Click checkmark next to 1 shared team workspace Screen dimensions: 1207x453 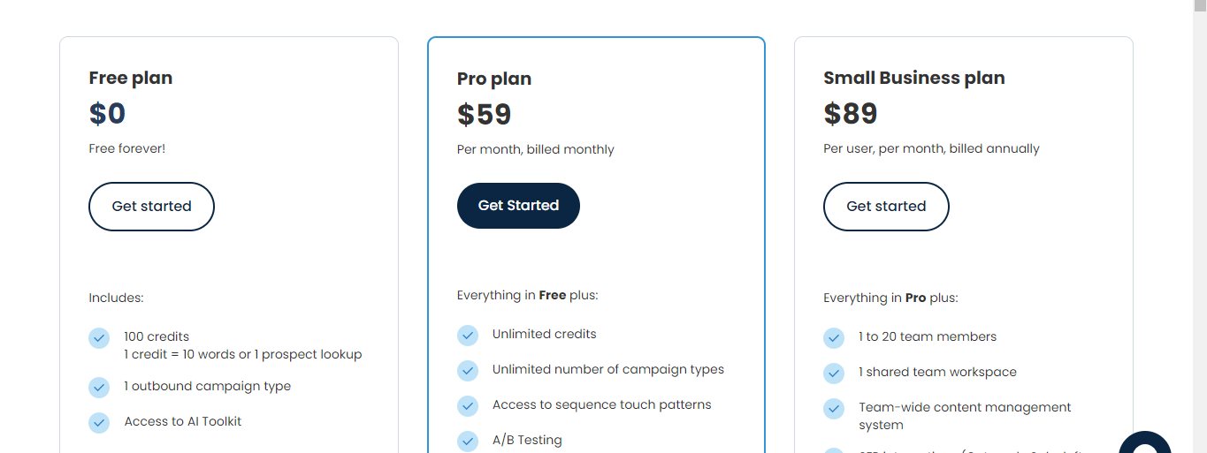(x=834, y=374)
